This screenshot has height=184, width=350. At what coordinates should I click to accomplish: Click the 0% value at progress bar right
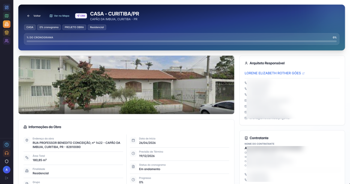(334, 37)
